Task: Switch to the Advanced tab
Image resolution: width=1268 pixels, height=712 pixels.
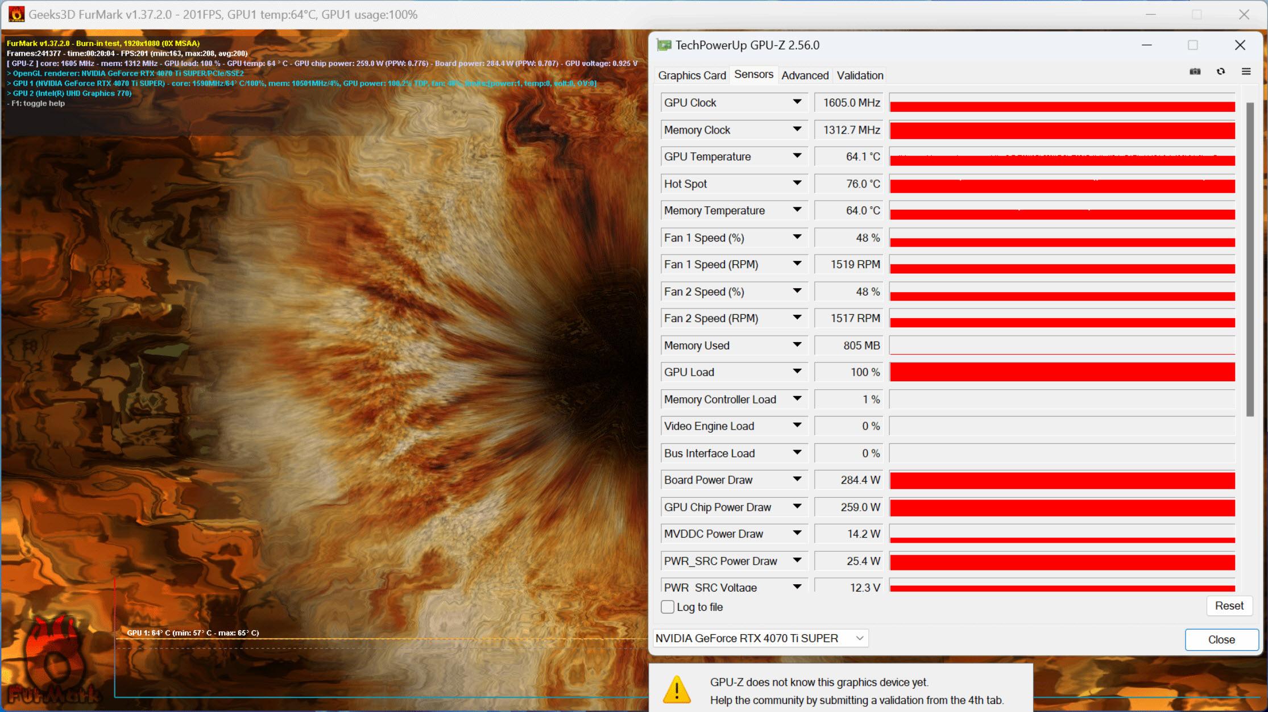Action: [x=805, y=75]
